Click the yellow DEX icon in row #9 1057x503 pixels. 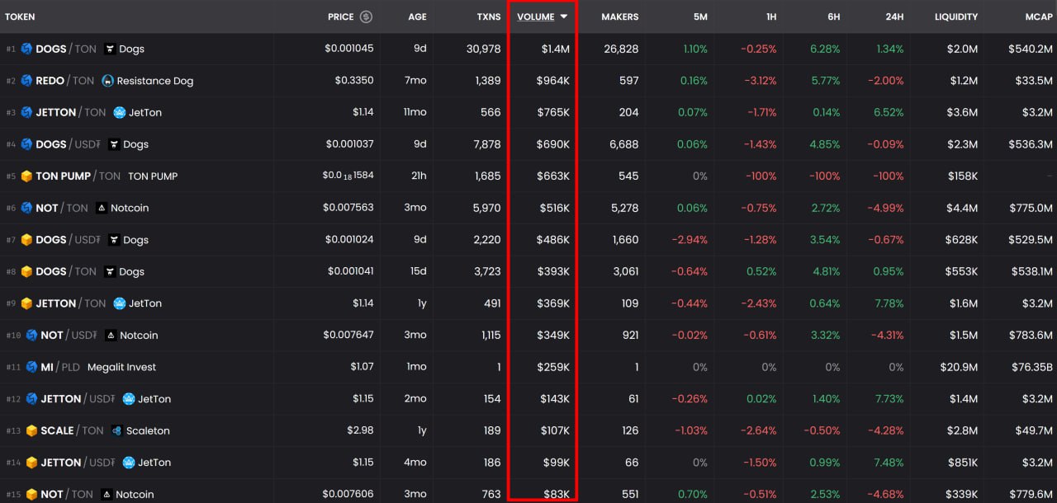click(26, 303)
